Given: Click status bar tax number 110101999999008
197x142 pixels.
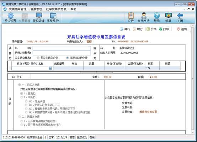Looking at the screenshot, I should tap(14, 137).
